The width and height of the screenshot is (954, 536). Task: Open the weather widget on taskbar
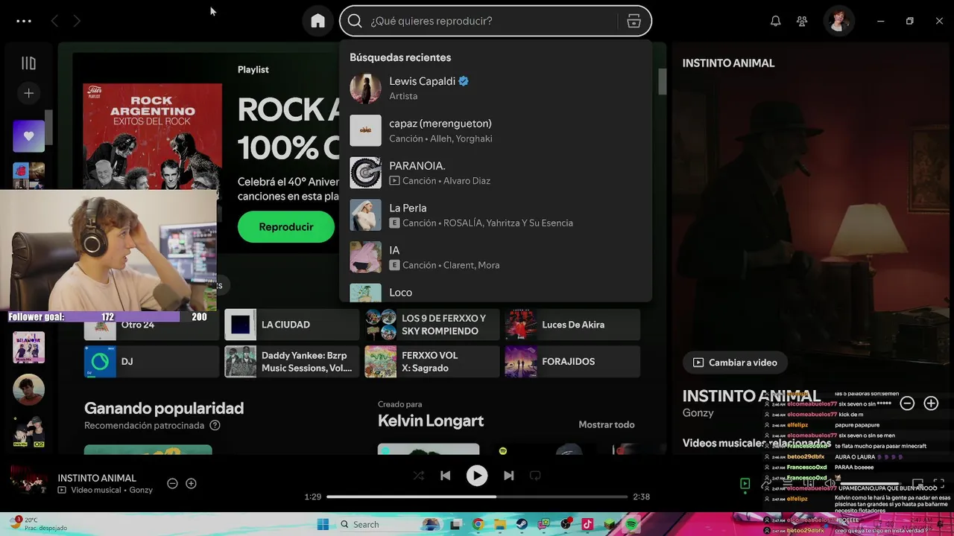tap(39, 524)
